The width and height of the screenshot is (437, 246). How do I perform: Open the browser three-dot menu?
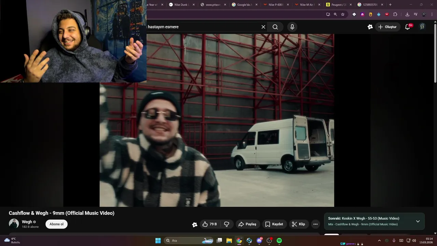(x=432, y=14)
